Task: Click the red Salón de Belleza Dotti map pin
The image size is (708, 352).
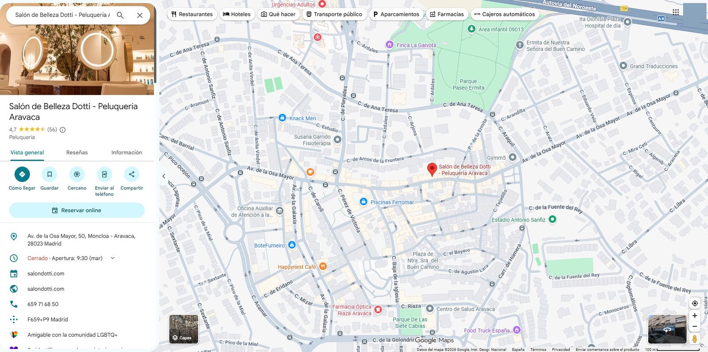Action: (x=432, y=169)
